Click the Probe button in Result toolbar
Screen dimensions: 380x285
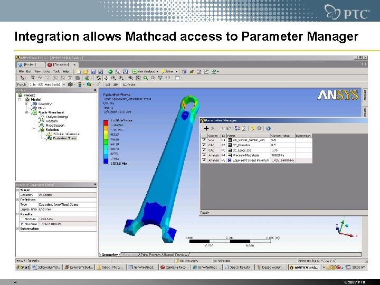(x=129, y=84)
